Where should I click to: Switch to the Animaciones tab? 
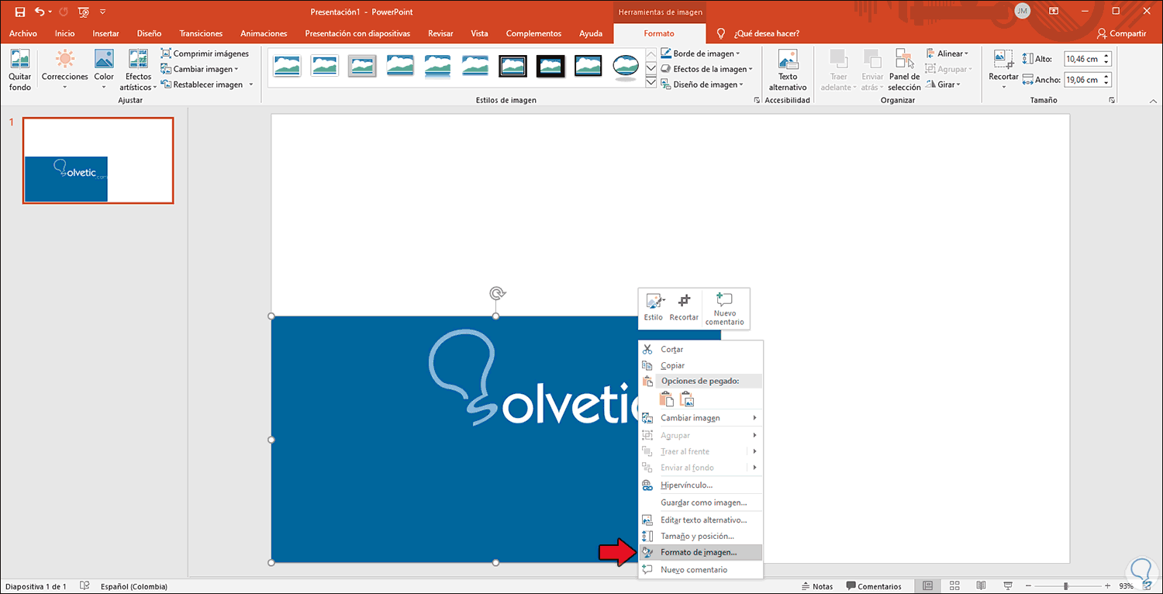click(264, 33)
